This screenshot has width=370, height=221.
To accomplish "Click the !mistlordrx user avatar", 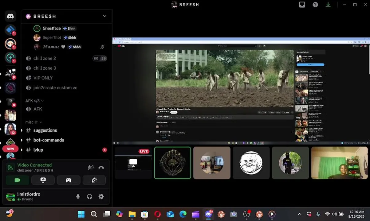I will tap(10, 197).
